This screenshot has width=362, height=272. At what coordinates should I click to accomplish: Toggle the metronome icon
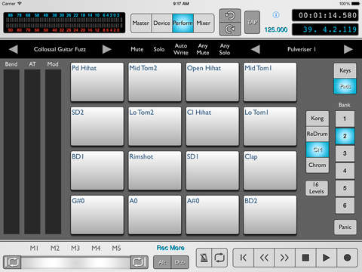tap(204, 258)
